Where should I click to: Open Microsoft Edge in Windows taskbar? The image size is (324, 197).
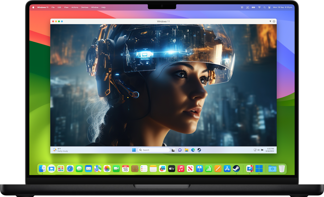[193, 150]
